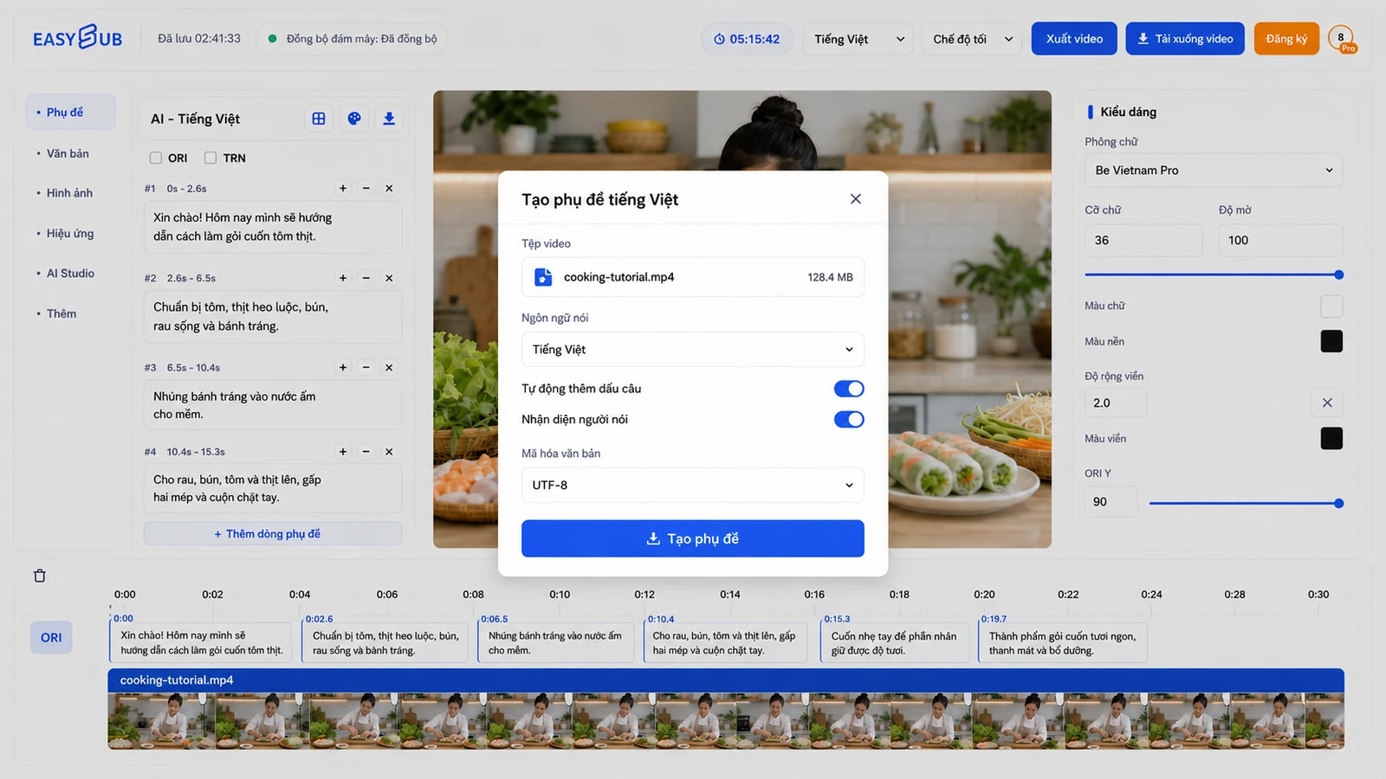1386x779 pixels.
Task: Open the Chế độ tối theme dropdown
Action: tap(972, 39)
